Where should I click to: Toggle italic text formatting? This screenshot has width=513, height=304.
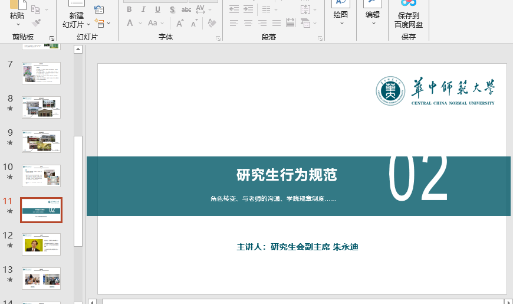pos(143,9)
